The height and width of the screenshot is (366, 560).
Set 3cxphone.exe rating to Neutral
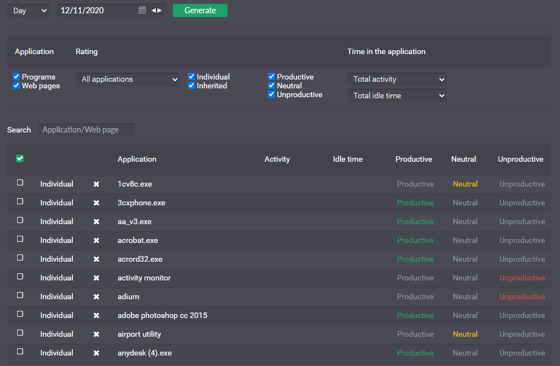tap(465, 203)
